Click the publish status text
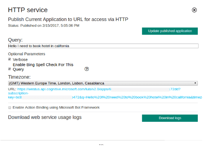 (44, 26)
